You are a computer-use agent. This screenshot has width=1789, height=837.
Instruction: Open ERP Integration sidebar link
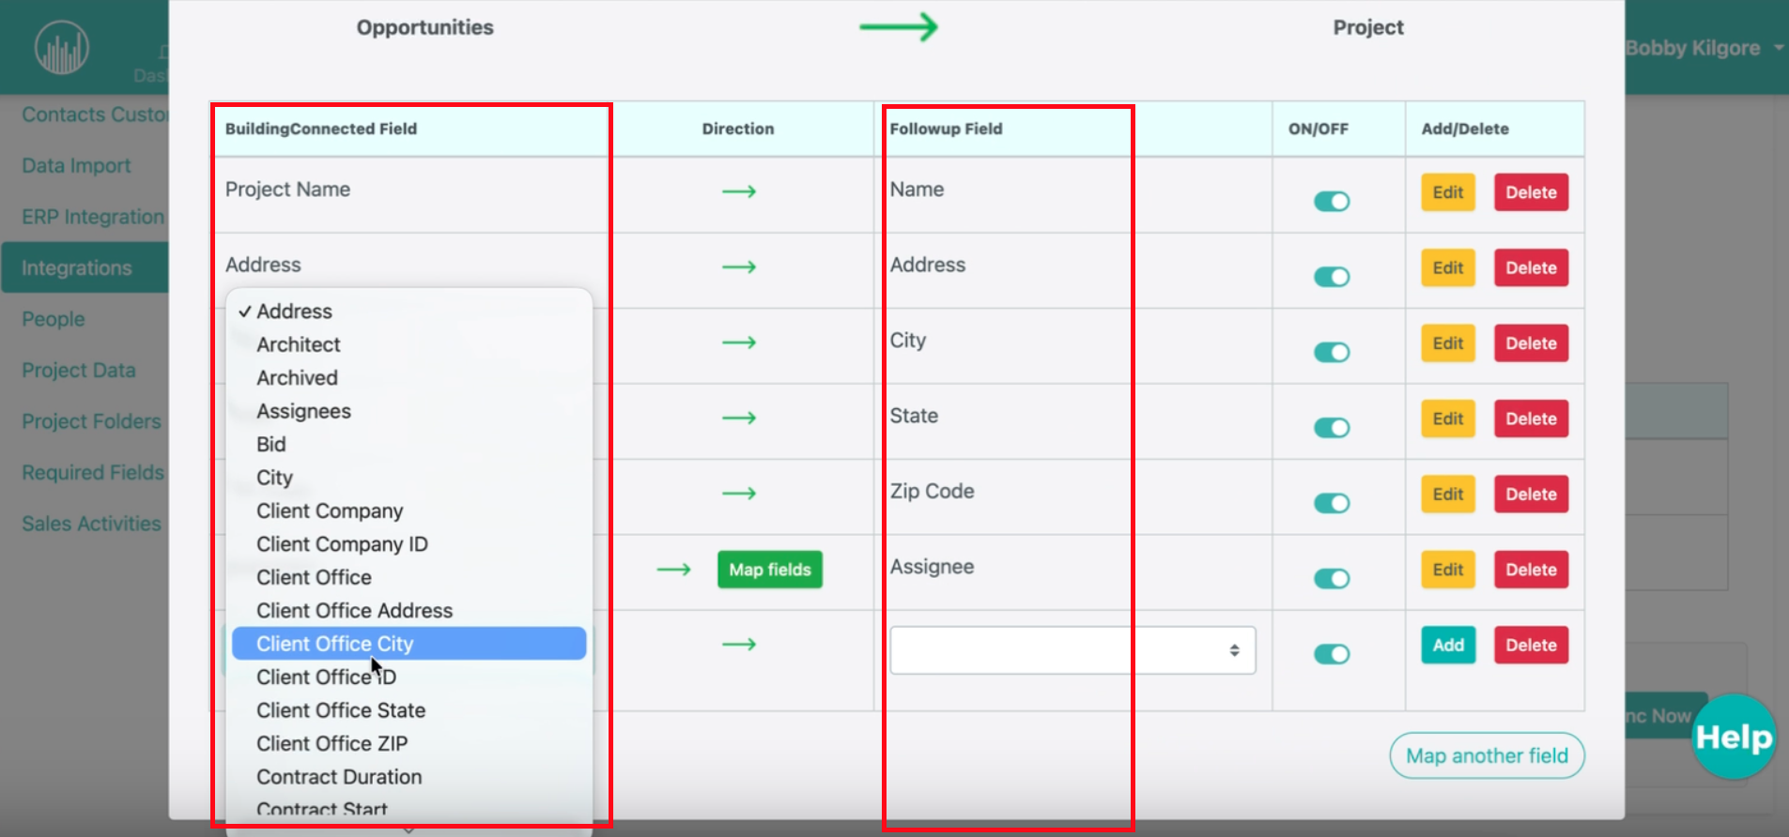click(93, 217)
